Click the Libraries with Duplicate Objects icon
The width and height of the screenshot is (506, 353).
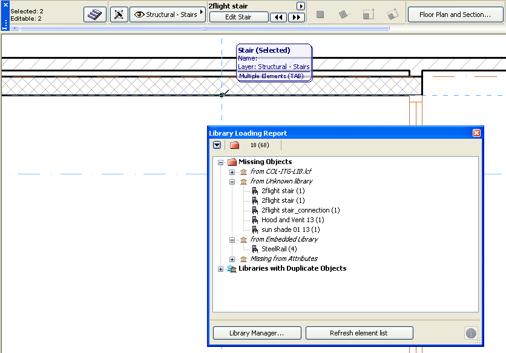232,269
